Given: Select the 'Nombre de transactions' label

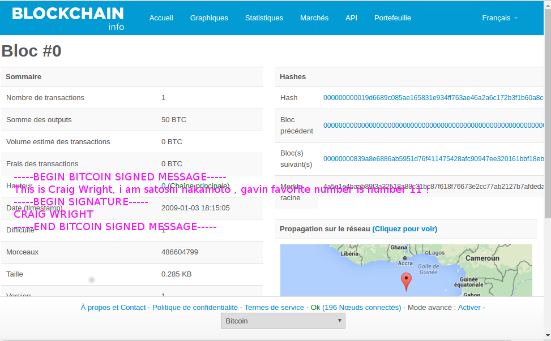Looking at the screenshot, I should (45, 97).
